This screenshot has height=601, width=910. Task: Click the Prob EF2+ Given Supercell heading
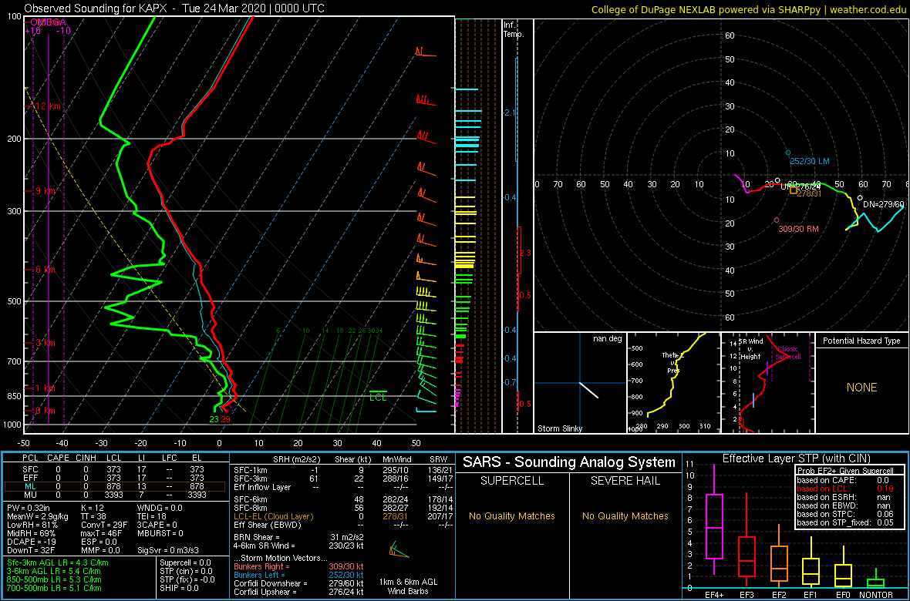847,471
